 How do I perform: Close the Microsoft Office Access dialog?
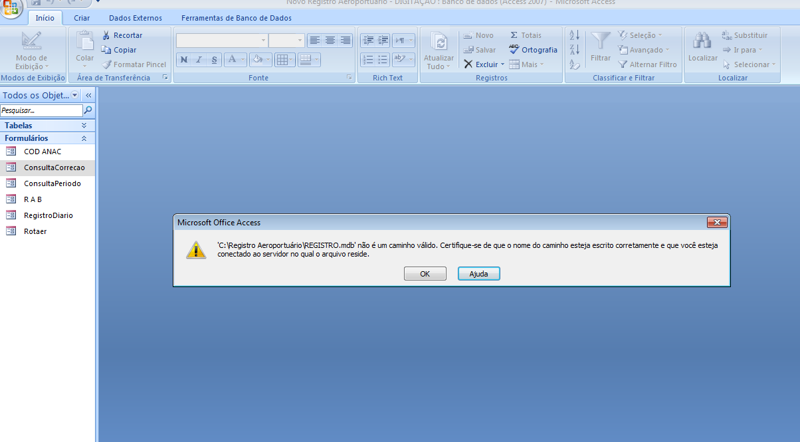pyautogui.click(x=717, y=222)
